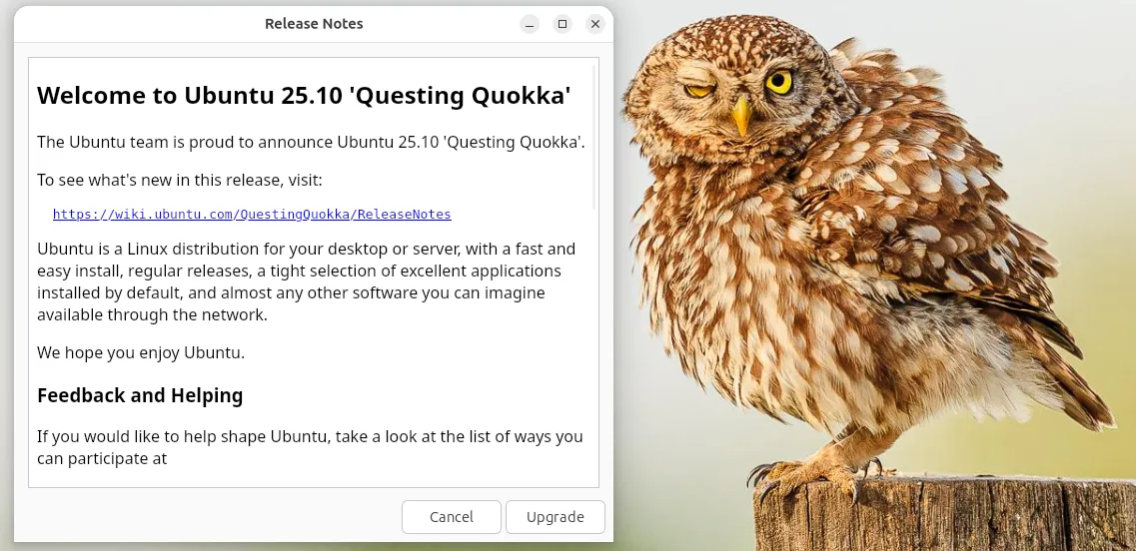Click the paragraph describing Ubuntu Linux distribution
Viewport: 1136px width, 551px height.
[x=307, y=281]
